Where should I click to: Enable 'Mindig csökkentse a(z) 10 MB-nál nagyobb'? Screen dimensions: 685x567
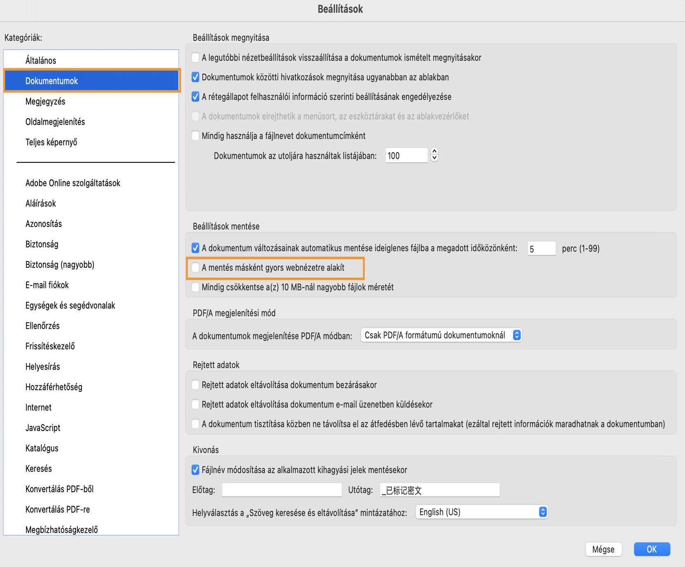click(x=196, y=287)
